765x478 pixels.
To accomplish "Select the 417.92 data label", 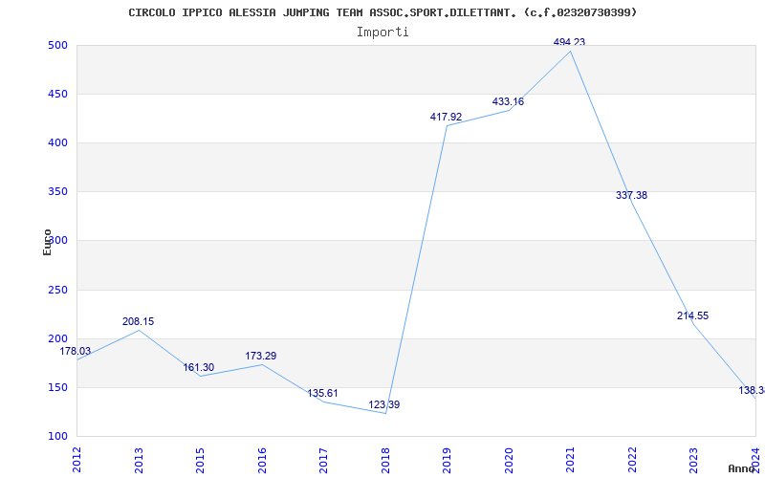I will point(446,117).
